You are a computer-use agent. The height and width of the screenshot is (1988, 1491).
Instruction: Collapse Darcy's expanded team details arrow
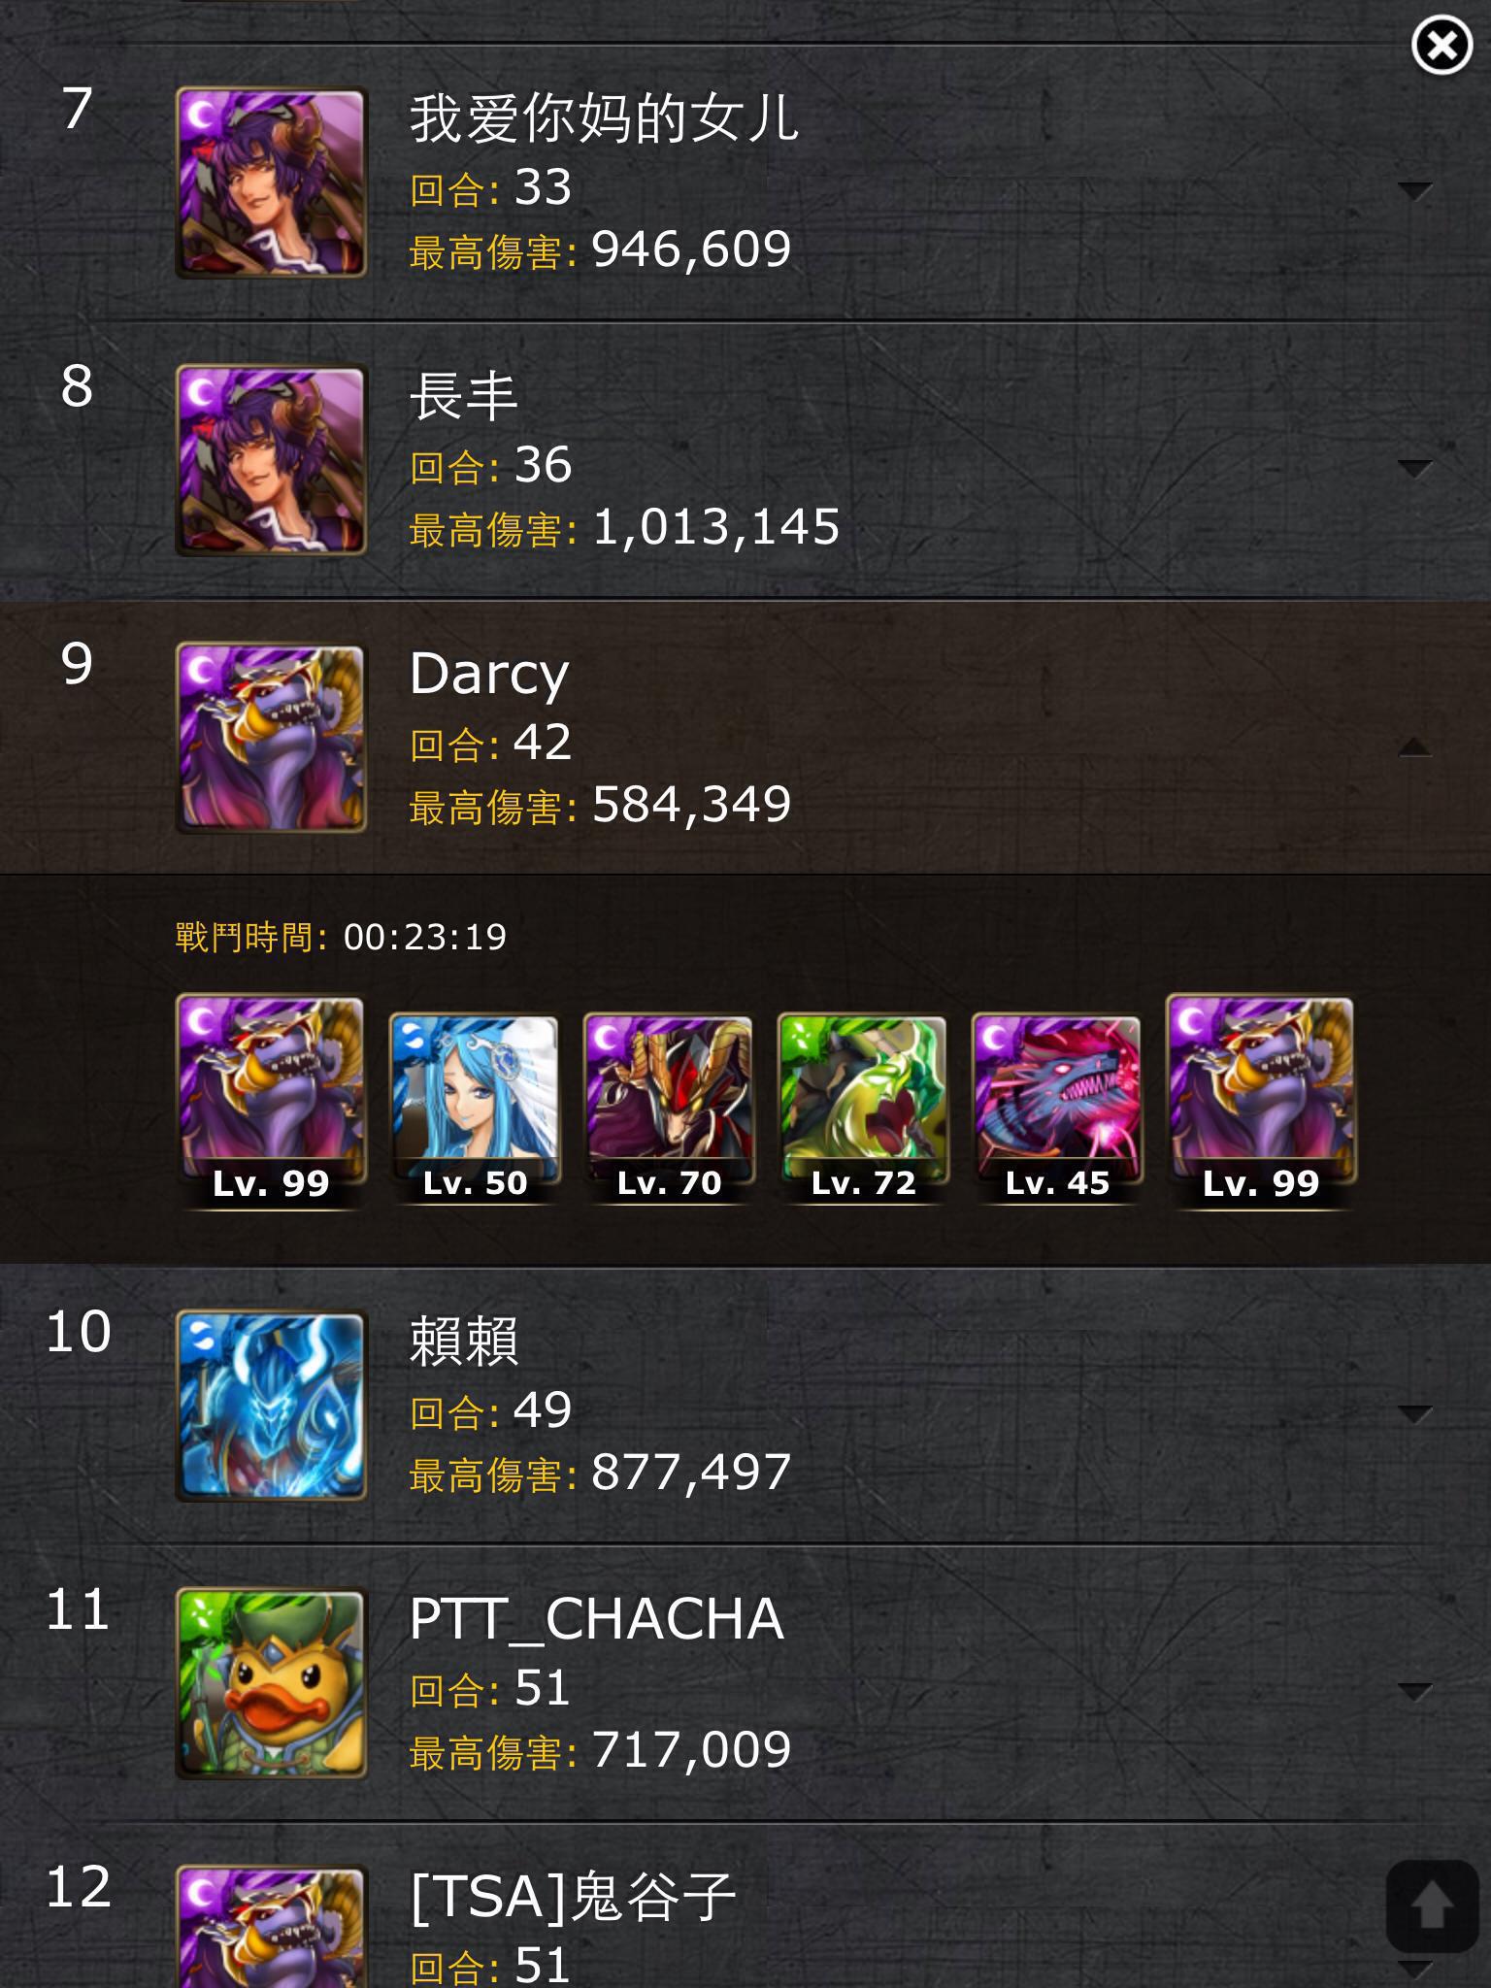coord(1414,745)
